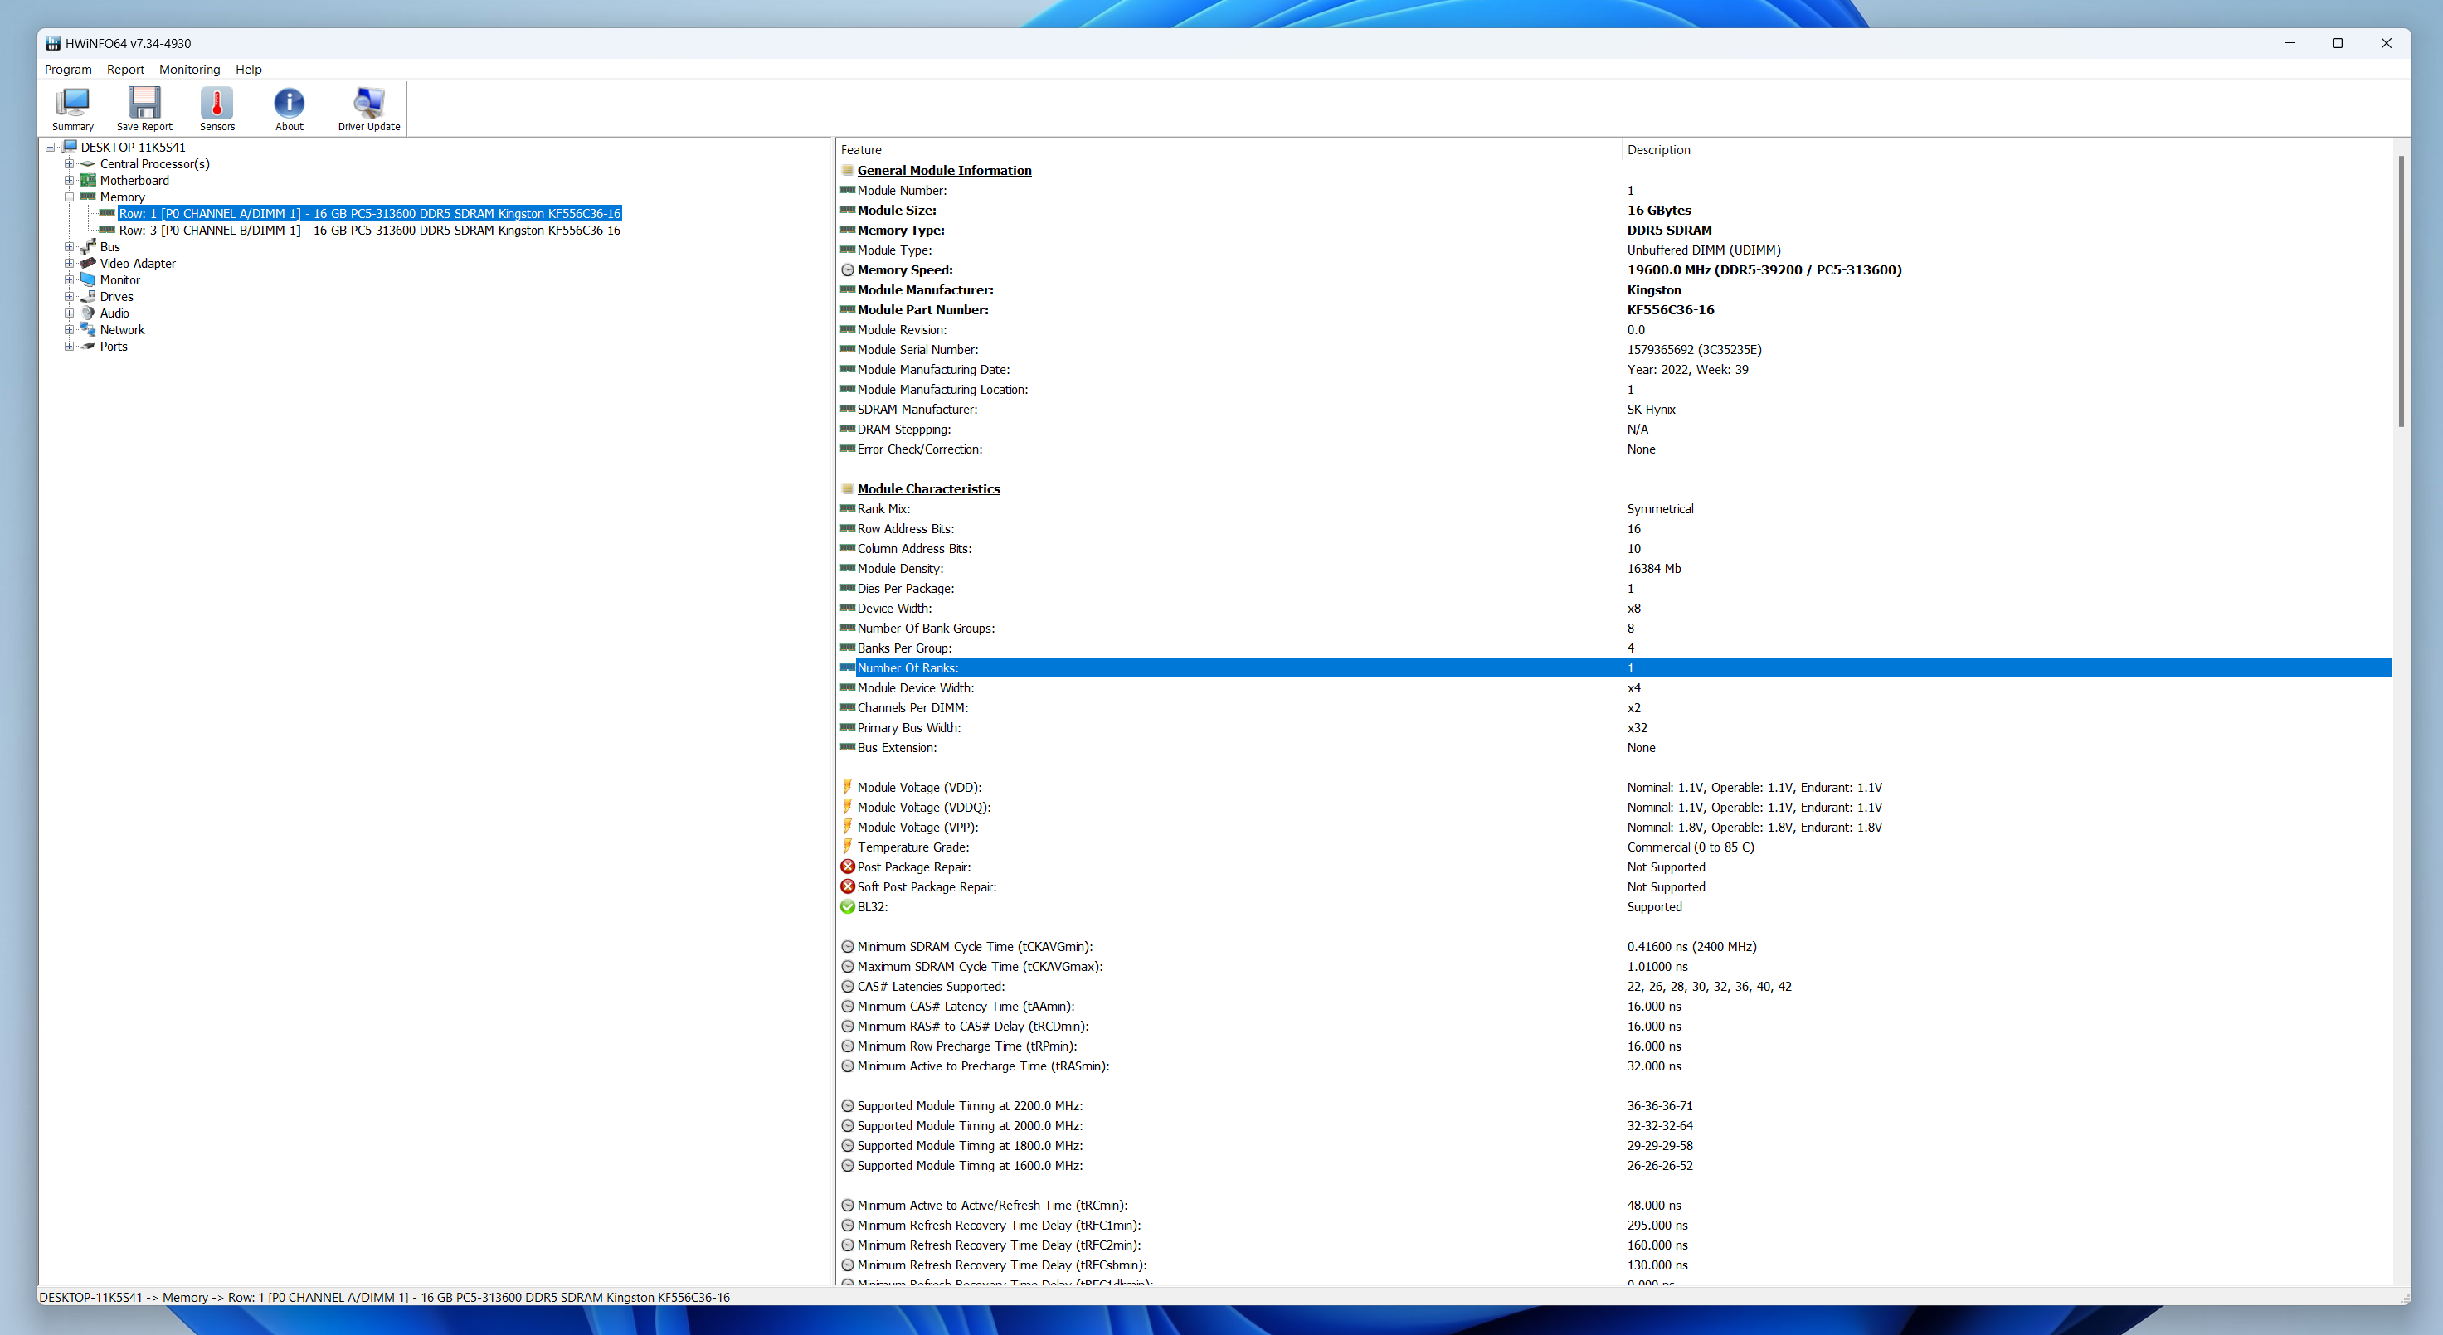Viewport: 2443px width, 1335px height.
Task: Select the Module Part Number row
Action: [1615, 310]
